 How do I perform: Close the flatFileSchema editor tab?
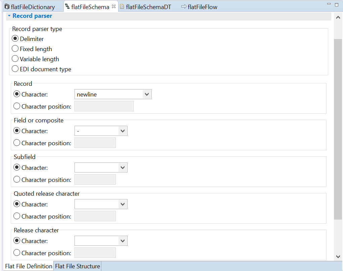click(114, 6)
